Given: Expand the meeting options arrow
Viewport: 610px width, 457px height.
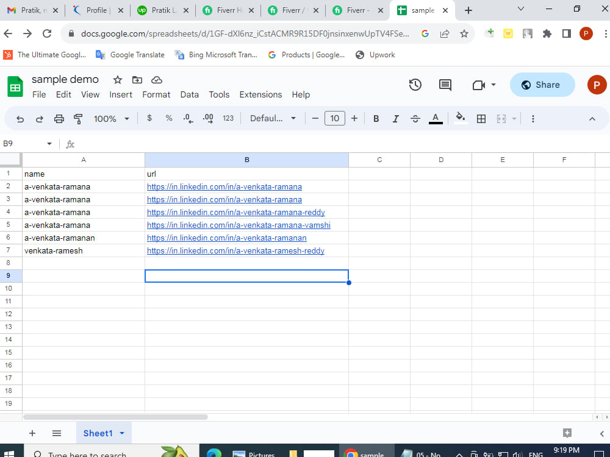Looking at the screenshot, I should tap(493, 85).
